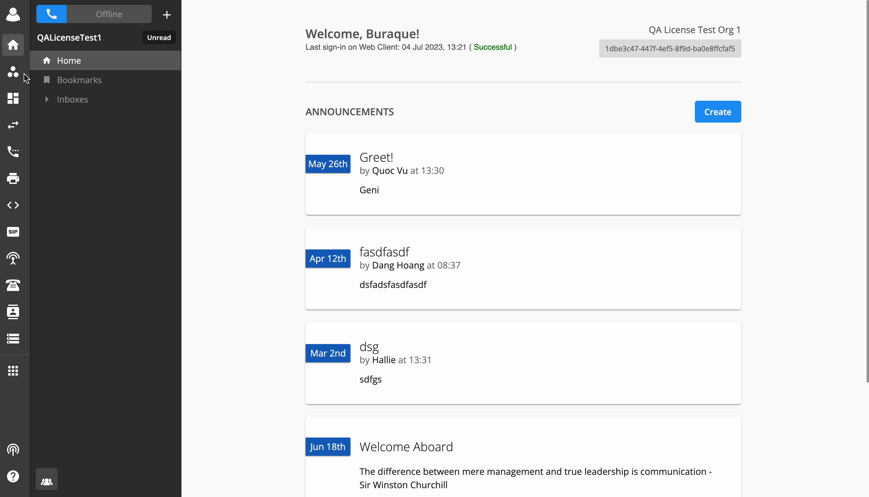
Task: Open the apps grid icon
Action: tap(13, 371)
